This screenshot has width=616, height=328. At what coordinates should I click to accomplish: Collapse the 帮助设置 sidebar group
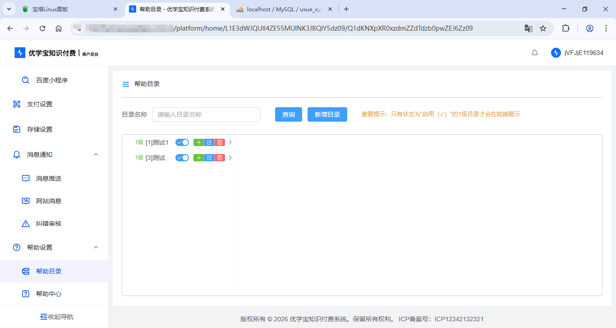(96, 247)
